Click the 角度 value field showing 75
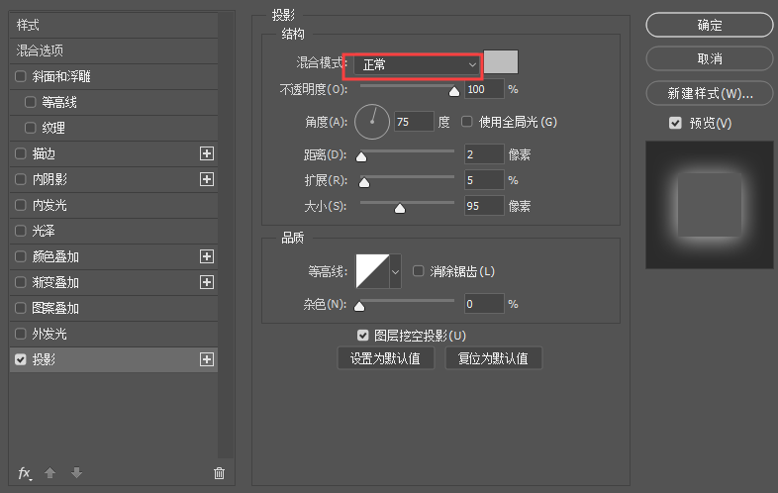The image size is (778, 493). 415,122
